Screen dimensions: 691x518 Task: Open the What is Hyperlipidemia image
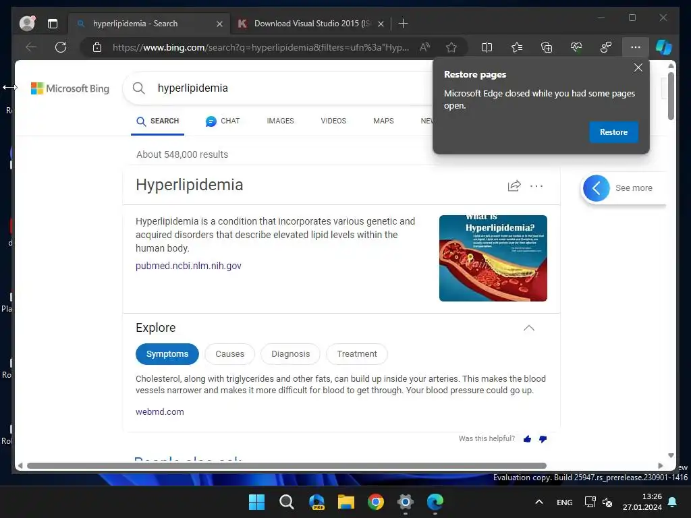(x=493, y=258)
